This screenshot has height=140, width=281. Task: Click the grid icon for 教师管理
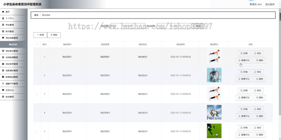point(3,31)
